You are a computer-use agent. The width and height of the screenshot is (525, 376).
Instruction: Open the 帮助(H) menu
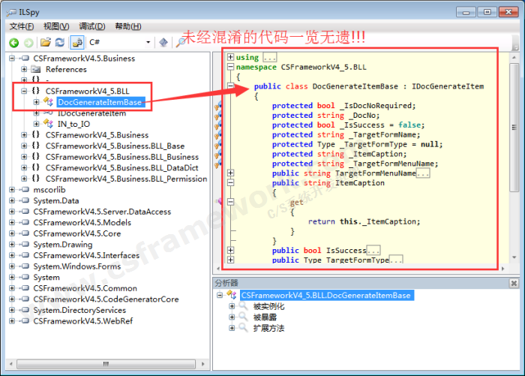129,26
